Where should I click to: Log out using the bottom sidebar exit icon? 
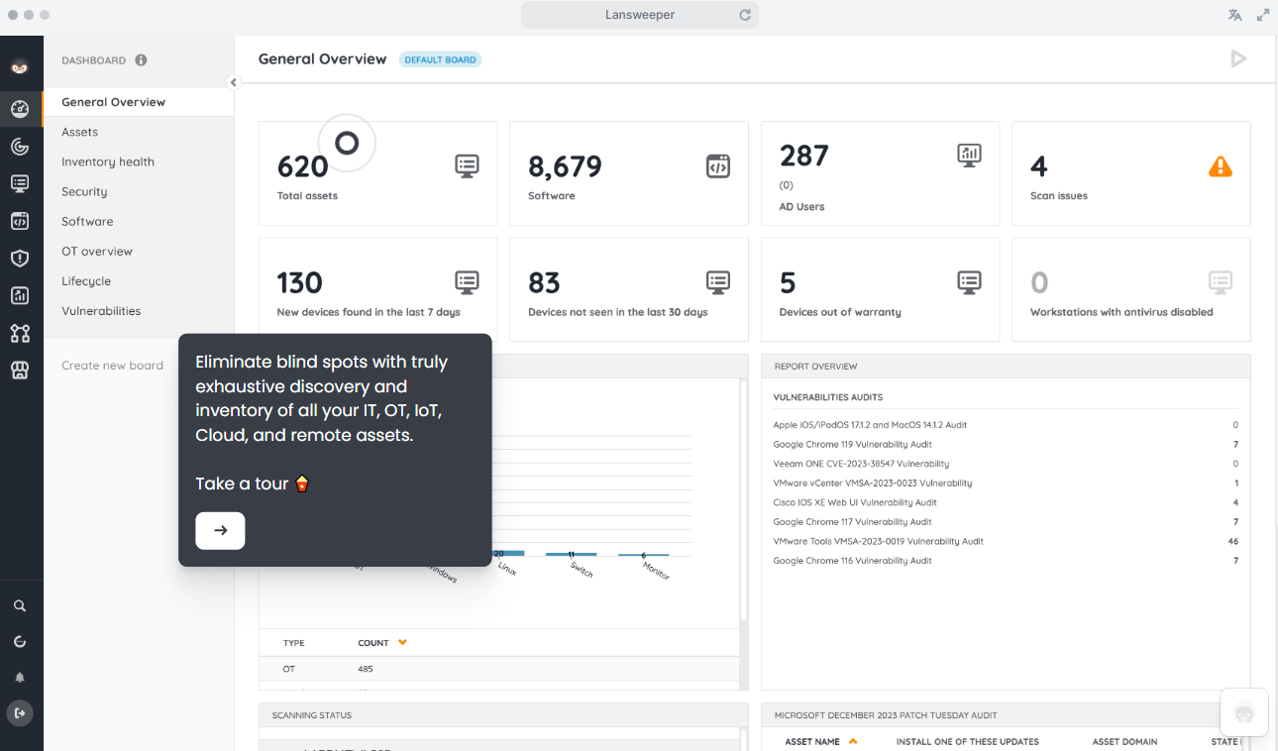click(21, 712)
